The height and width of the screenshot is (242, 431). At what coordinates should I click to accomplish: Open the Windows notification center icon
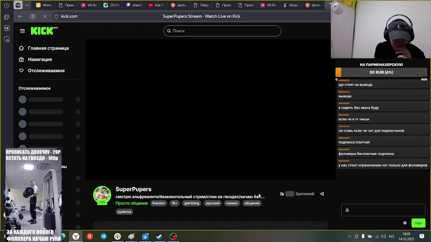coord(422,237)
